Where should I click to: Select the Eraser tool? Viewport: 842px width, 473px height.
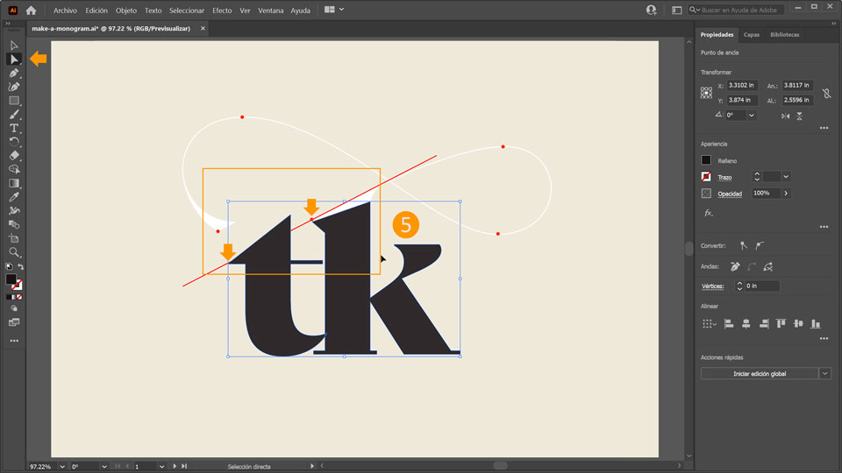pyautogui.click(x=14, y=156)
